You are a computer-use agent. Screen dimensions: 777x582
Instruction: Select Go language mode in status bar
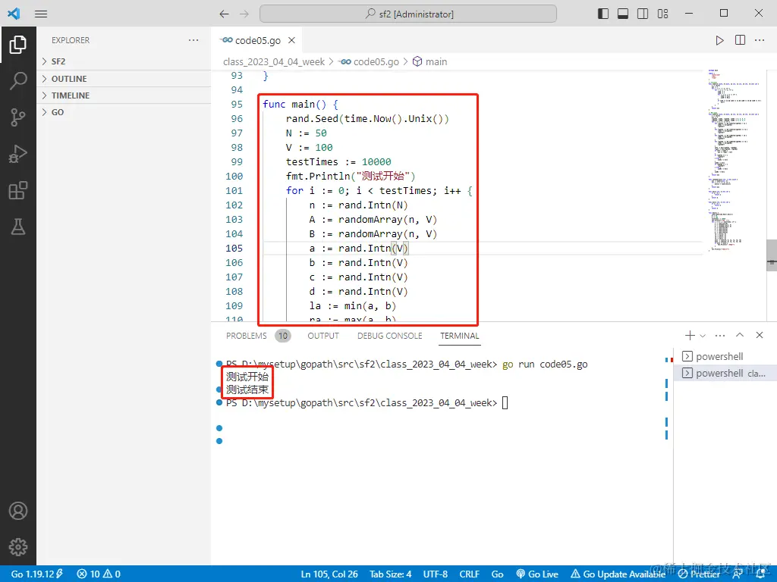click(498, 574)
